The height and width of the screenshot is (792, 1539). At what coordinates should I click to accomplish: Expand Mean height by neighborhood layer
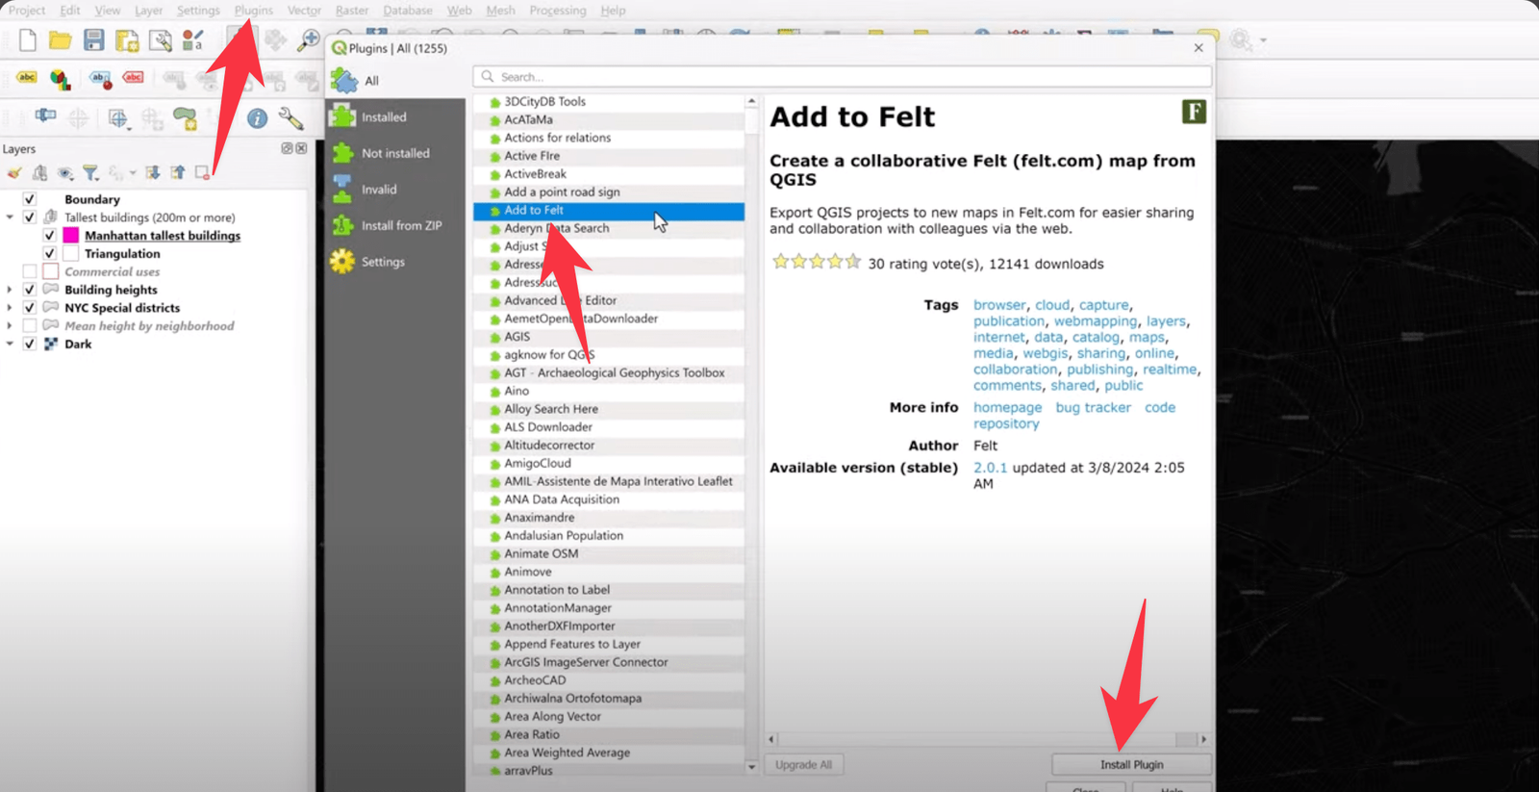click(10, 326)
